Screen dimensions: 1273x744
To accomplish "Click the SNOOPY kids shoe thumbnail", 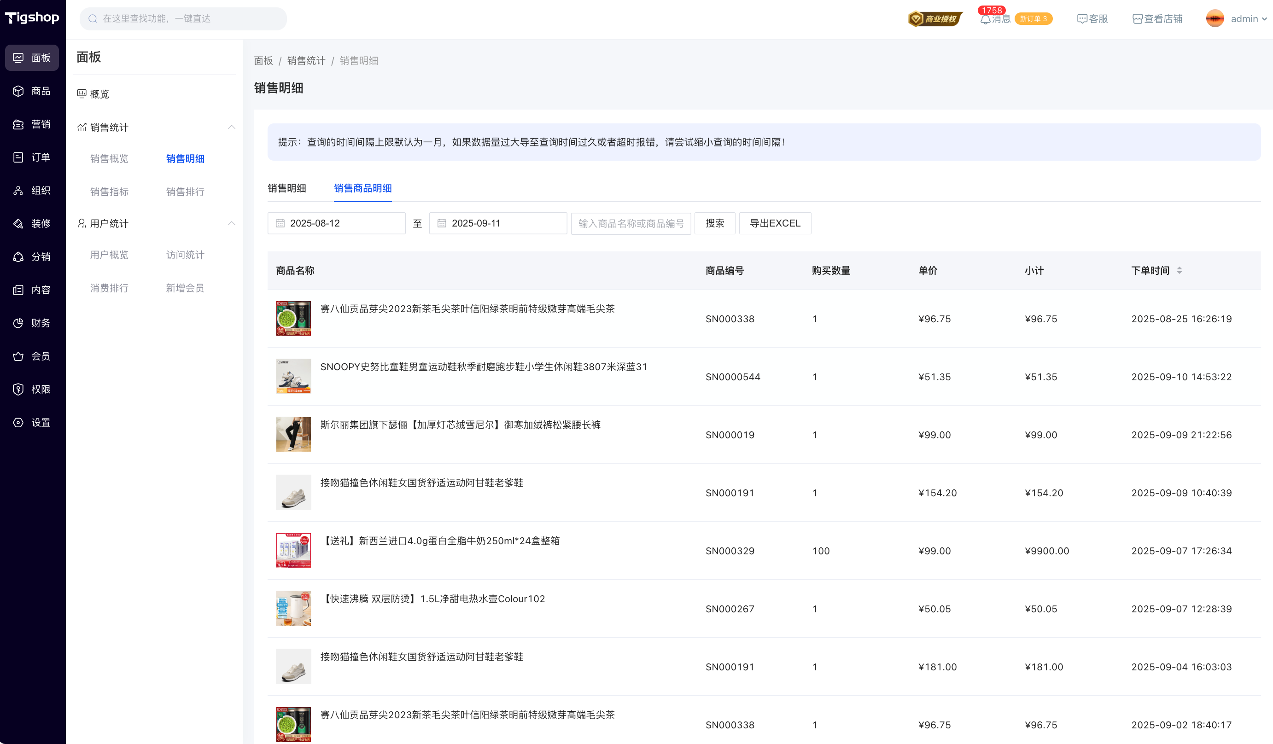I will pos(293,376).
